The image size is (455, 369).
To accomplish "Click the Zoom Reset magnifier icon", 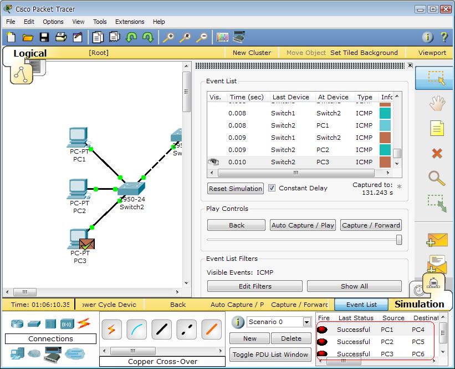I will click(185, 38).
